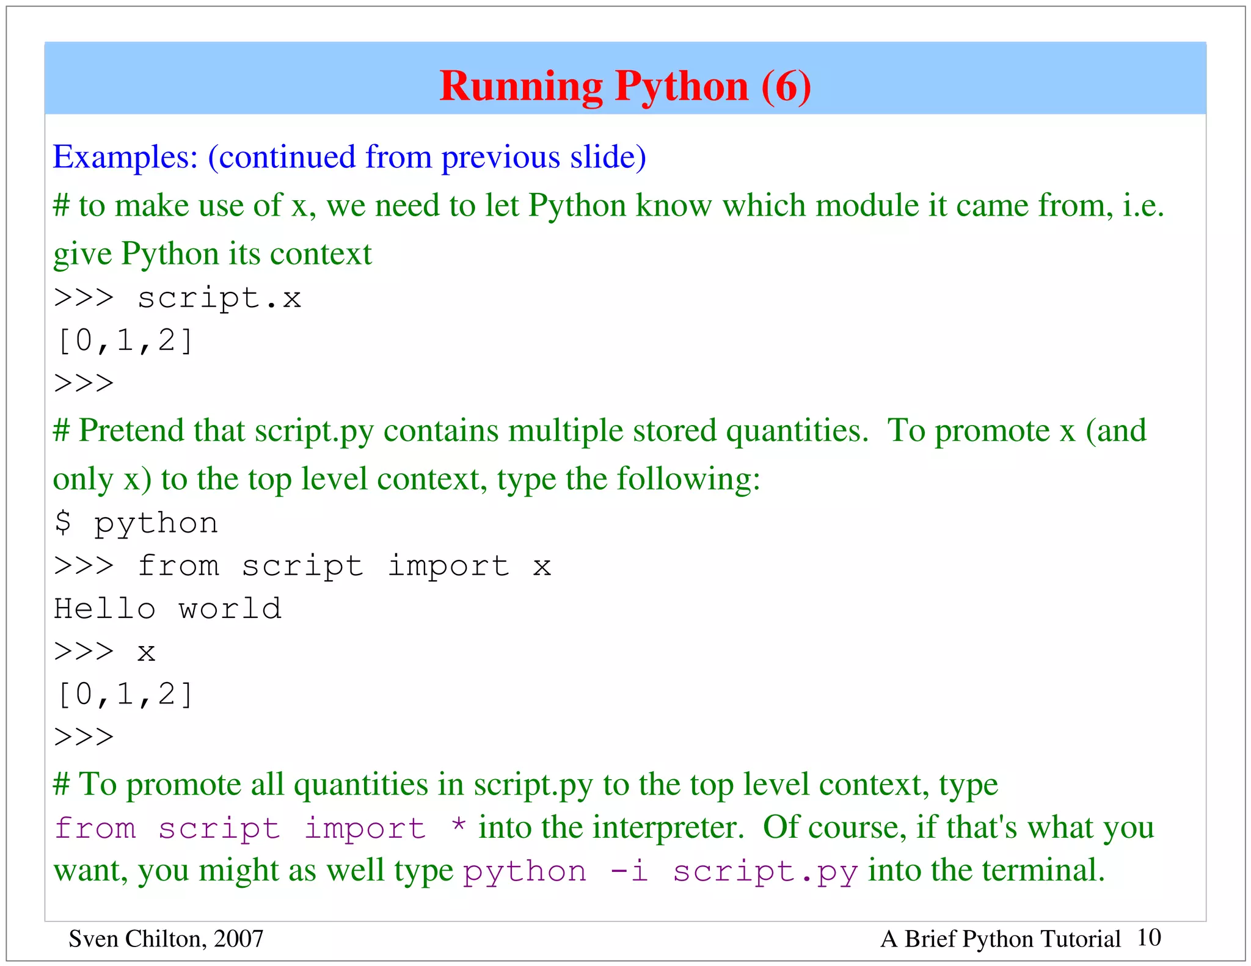The image size is (1251, 966).
Task: Click the code line ">>> script.x"
Action: pos(178,299)
